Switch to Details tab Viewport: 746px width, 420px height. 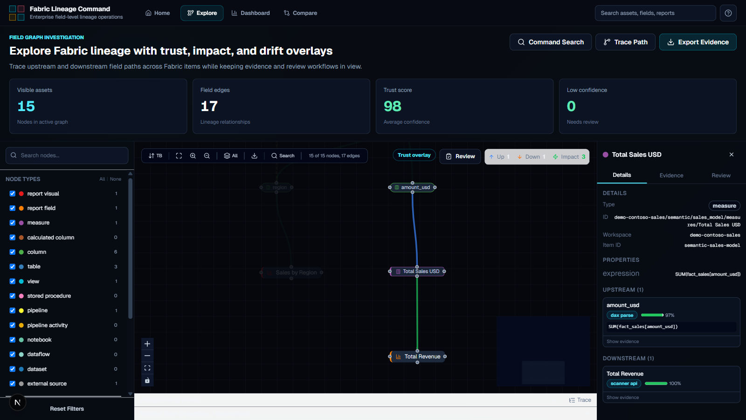[622, 175]
